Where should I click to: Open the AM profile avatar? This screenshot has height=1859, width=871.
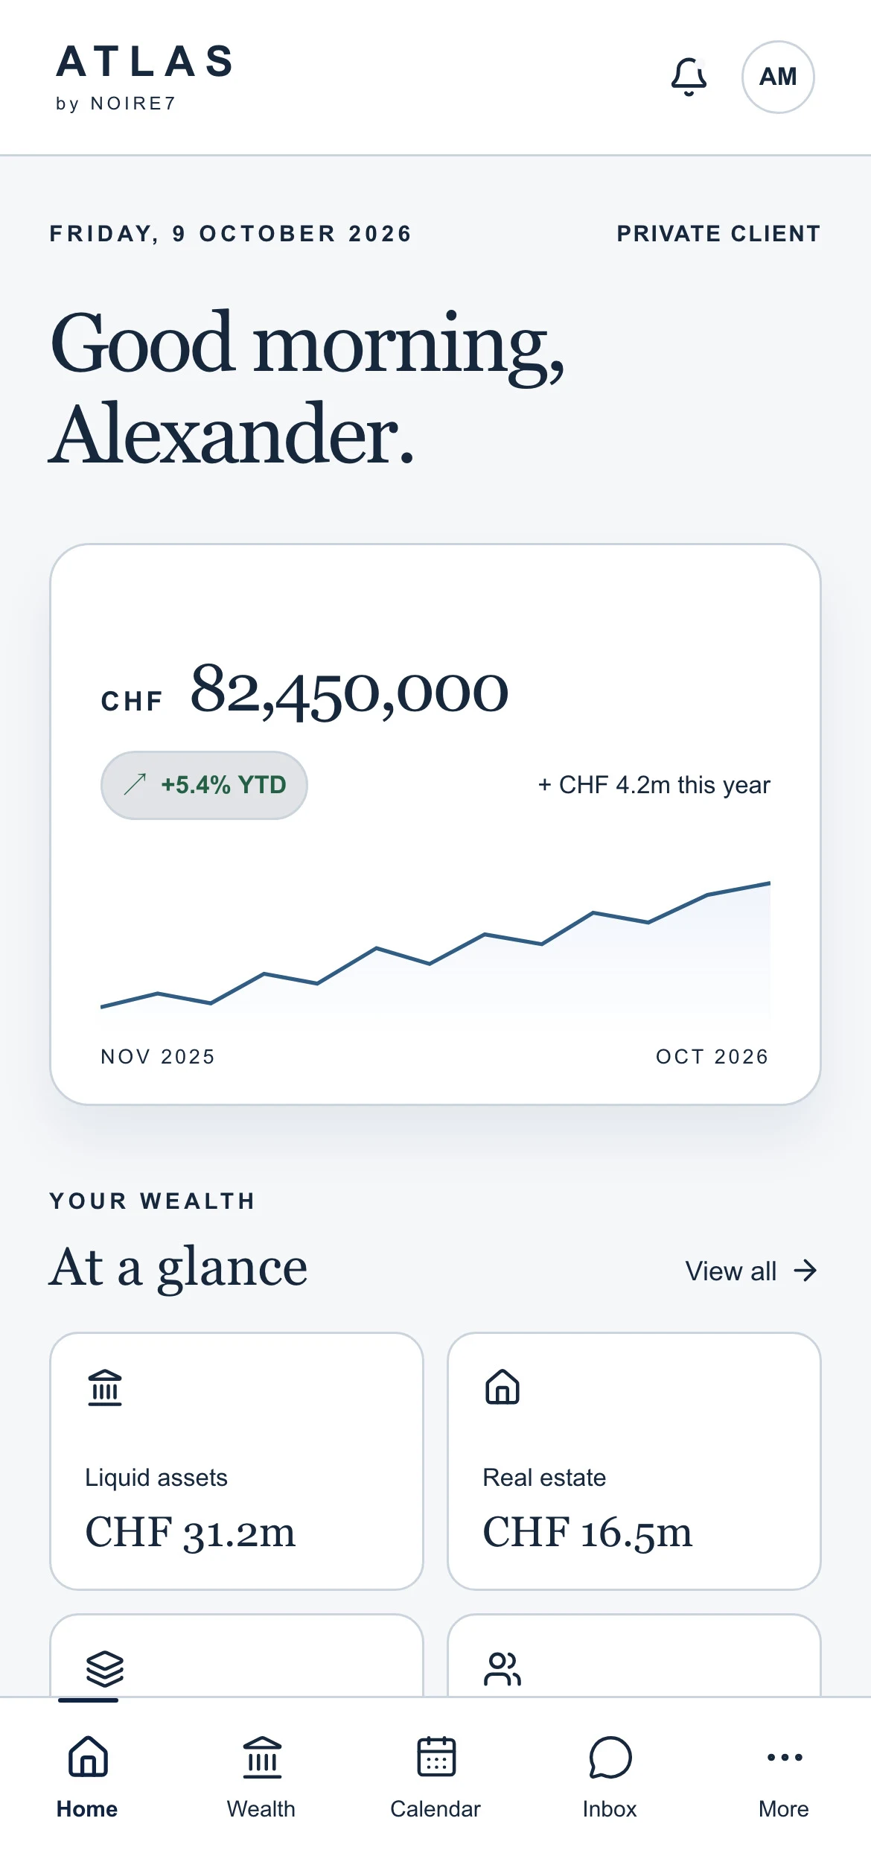[778, 77]
